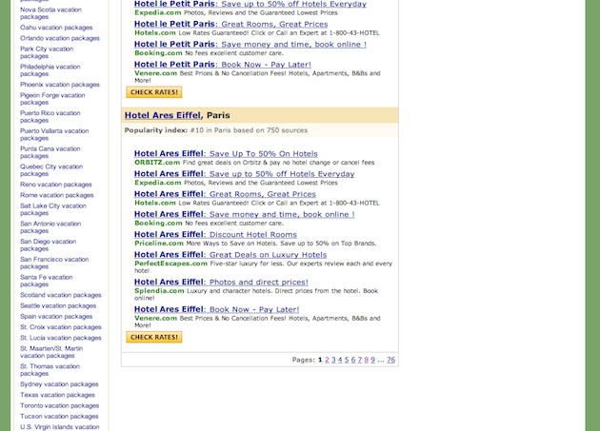Open Santa Fe vacation packages link
Screen dimensions: 600x431
(47, 281)
